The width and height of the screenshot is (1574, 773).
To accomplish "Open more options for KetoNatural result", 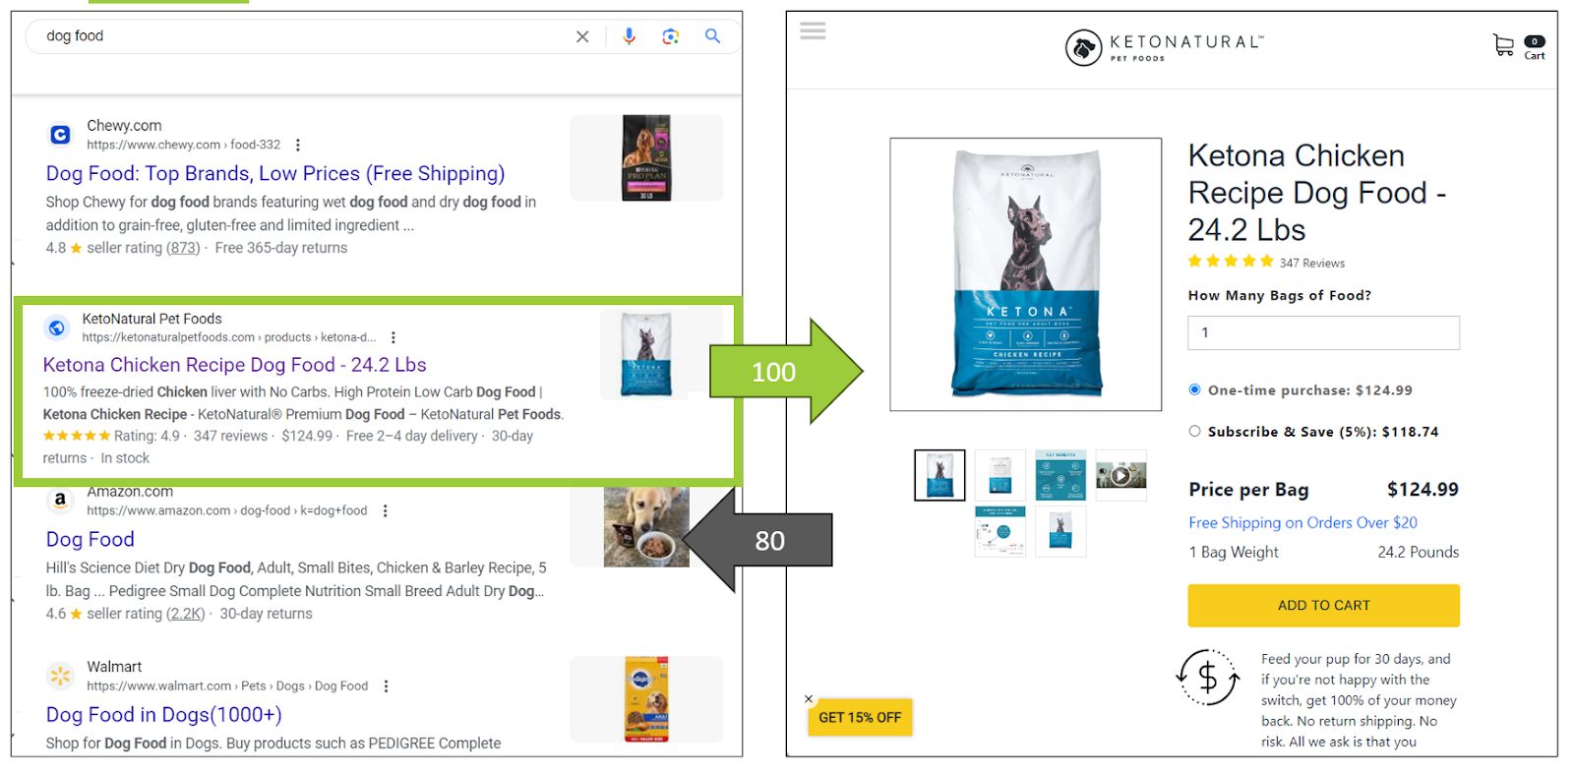I will pos(393,337).
